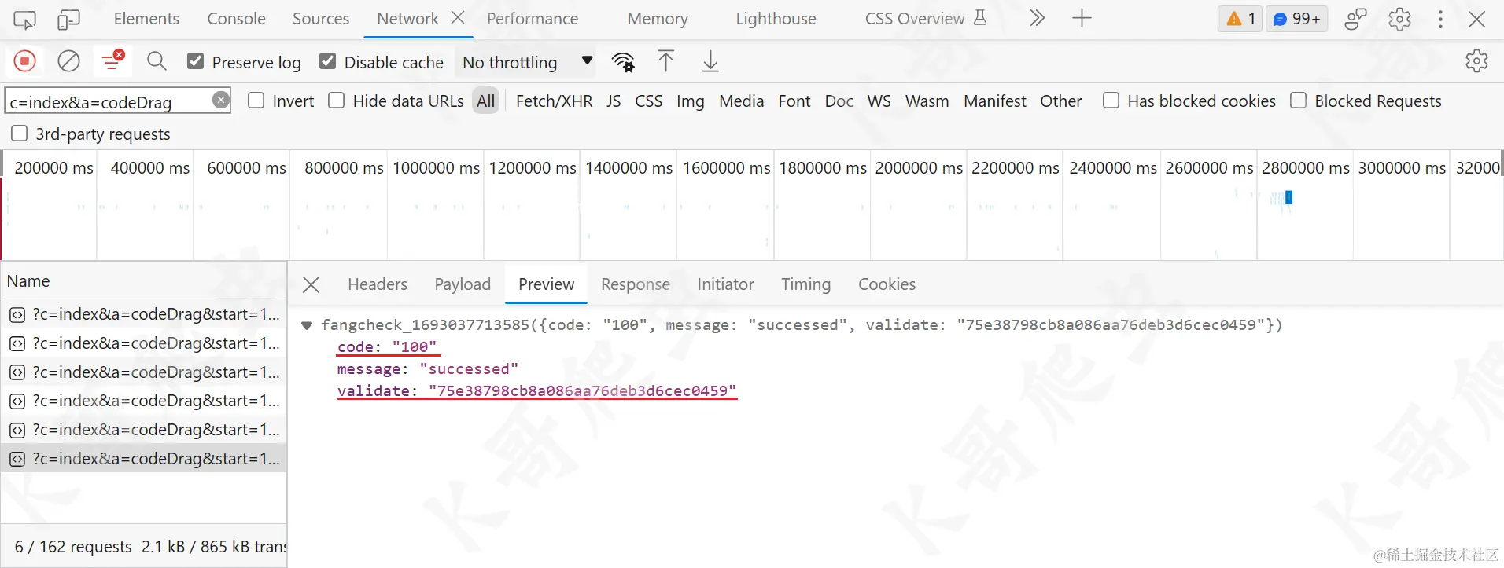Close the Network tab with its X
The image size is (1504, 568).
click(x=458, y=17)
